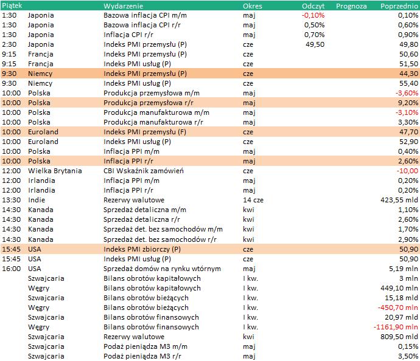Screen dimensions: 420x361
Task: Click 'Bazowa inflacja CPI r/r' event
Action: (x=142, y=25)
